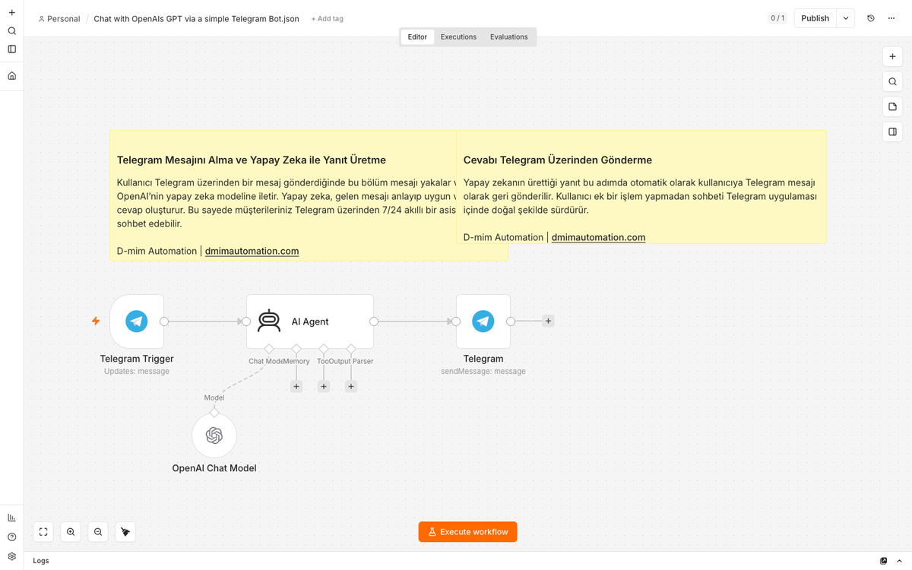The image size is (912, 570).
Task: Go to home via the house icon
Action: click(11, 76)
